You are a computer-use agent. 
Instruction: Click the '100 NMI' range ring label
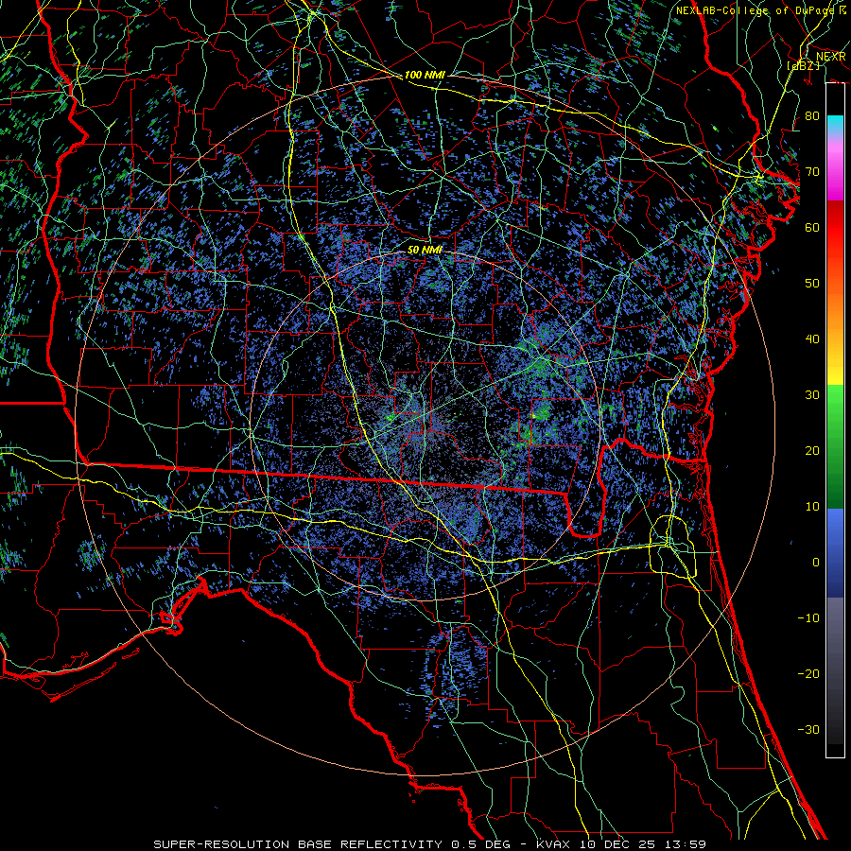pos(425,75)
